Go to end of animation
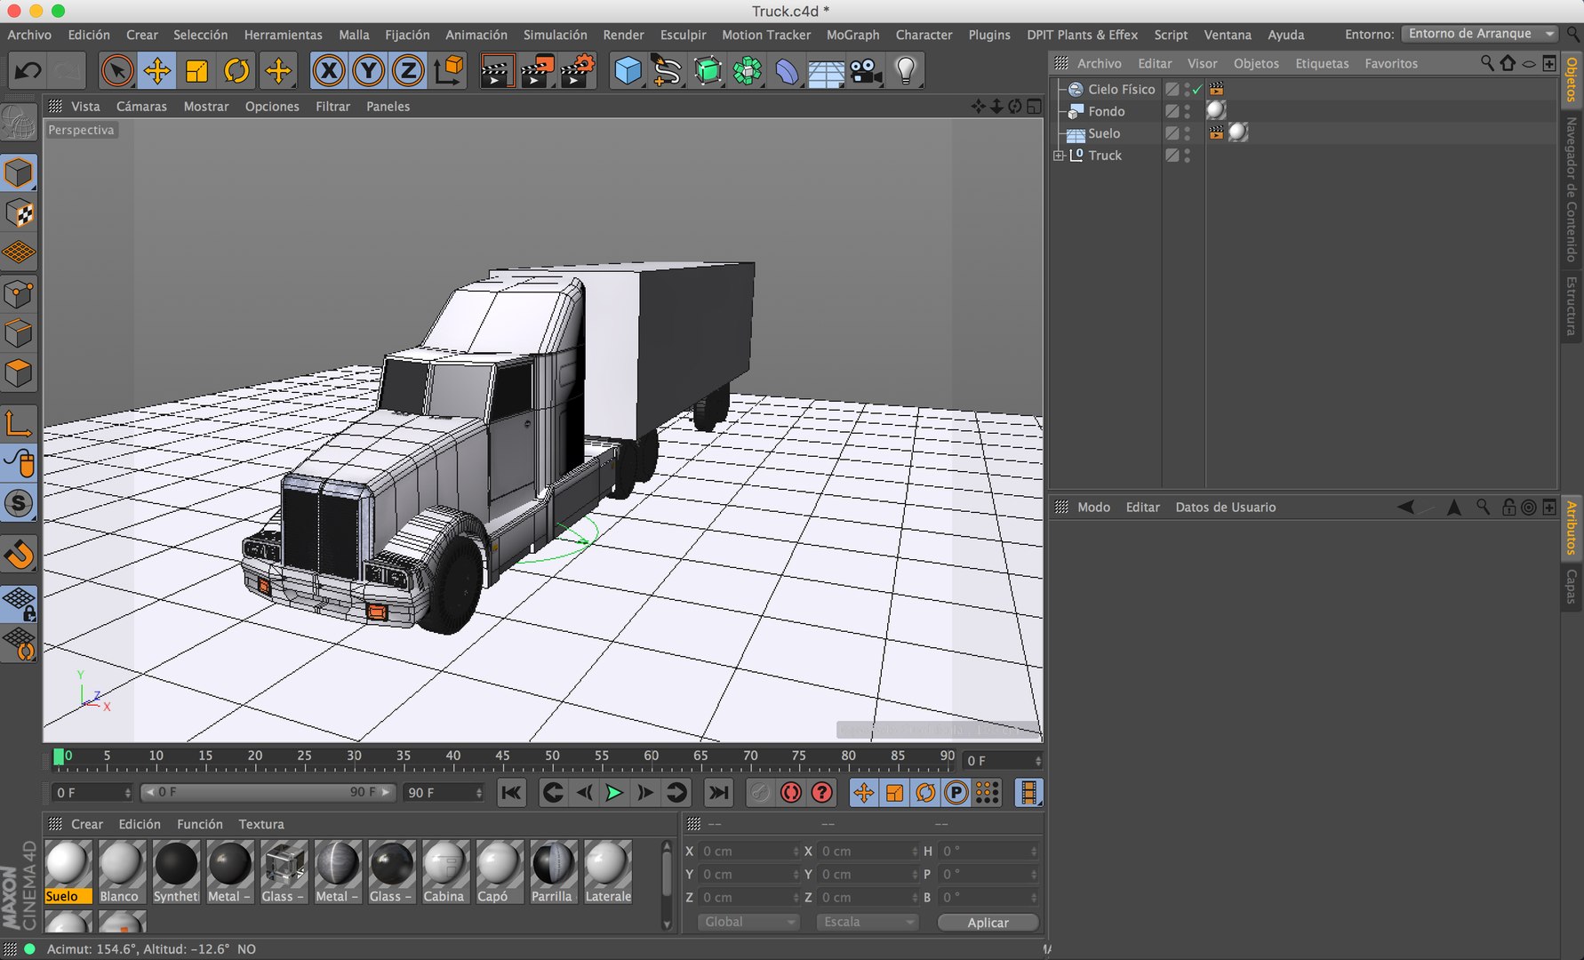The width and height of the screenshot is (1584, 960). click(717, 793)
